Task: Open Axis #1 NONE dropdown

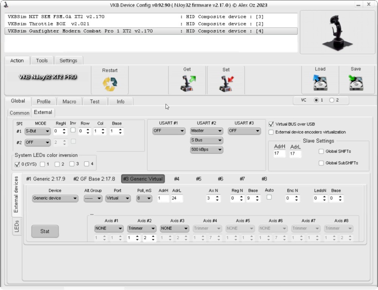Action: pyautogui.click(x=109, y=228)
